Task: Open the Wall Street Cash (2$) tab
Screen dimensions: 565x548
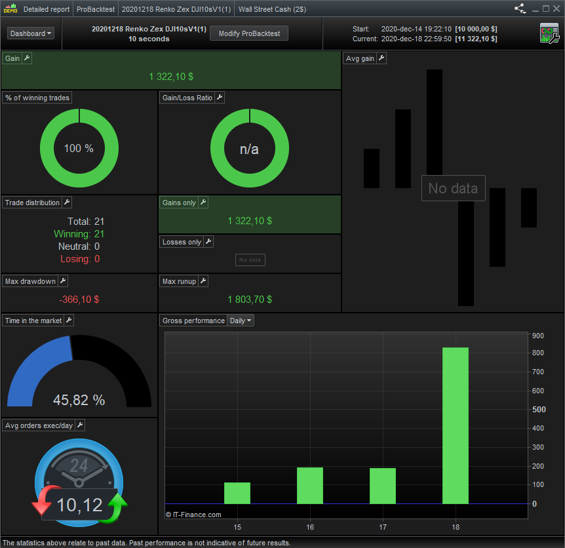Action: click(272, 9)
